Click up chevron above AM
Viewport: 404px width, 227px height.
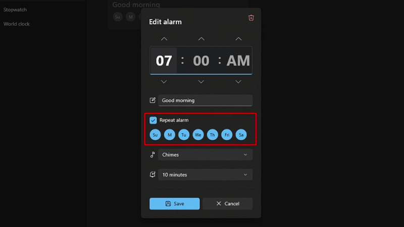coord(238,39)
